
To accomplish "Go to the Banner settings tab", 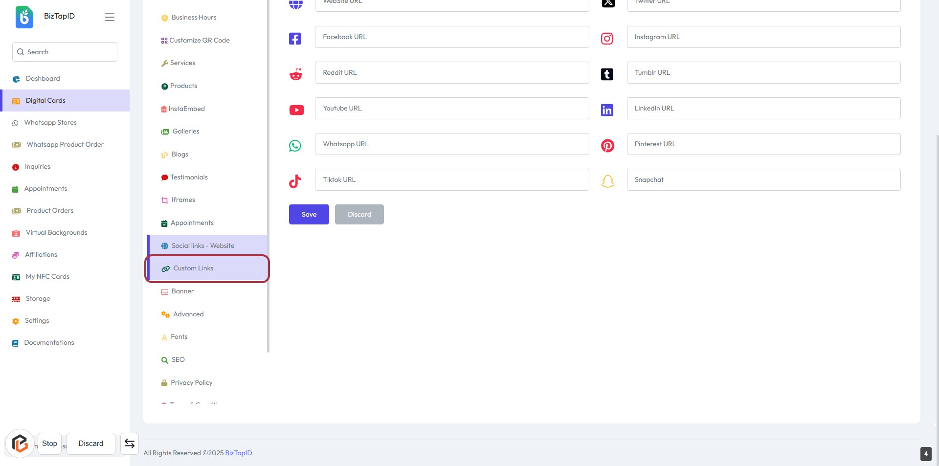I will click(182, 291).
